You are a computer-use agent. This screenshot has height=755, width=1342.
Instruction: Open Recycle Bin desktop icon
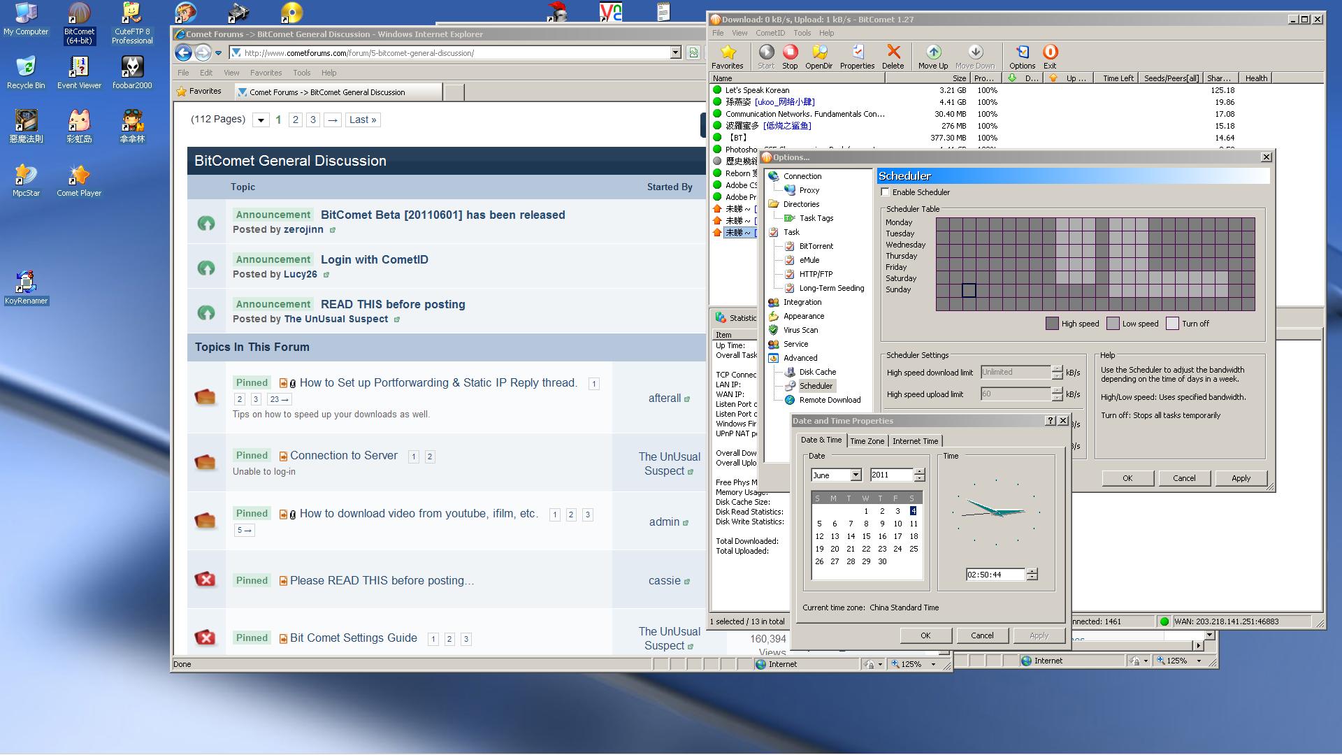click(26, 73)
